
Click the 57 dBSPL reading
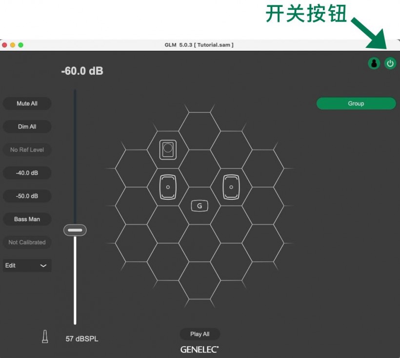pos(82,339)
